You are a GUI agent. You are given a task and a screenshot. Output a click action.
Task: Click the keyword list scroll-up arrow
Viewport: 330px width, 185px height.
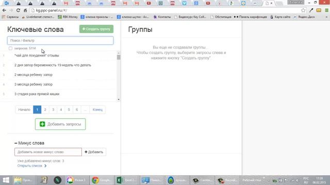pos(119,53)
